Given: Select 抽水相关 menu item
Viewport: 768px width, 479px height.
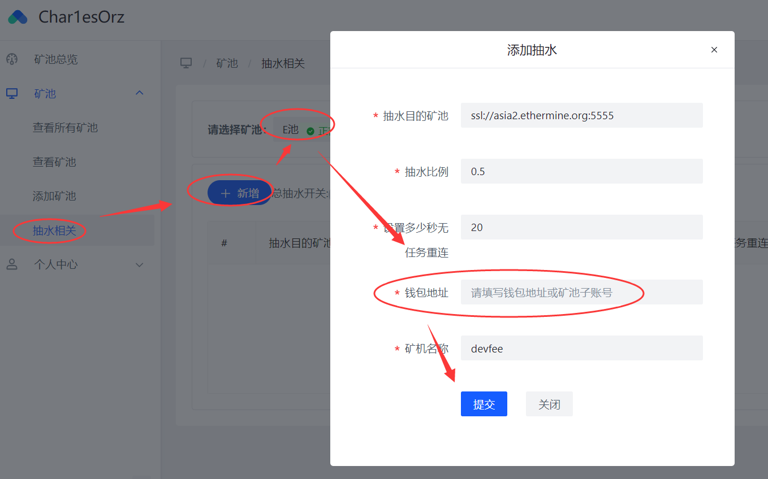Looking at the screenshot, I should (x=54, y=230).
